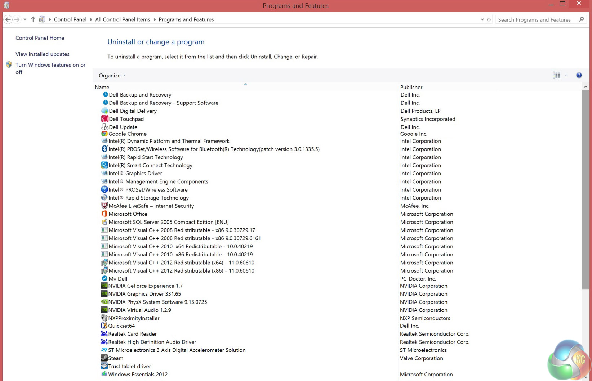Click the Intel Smart Connect Technology icon
Viewport: 592px width, 381px height.
[104, 165]
